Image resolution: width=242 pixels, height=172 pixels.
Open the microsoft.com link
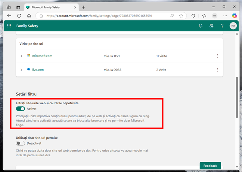tap(42, 56)
